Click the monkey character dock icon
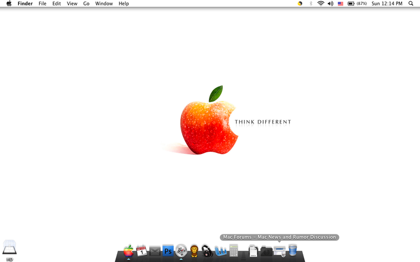 coord(194,252)
